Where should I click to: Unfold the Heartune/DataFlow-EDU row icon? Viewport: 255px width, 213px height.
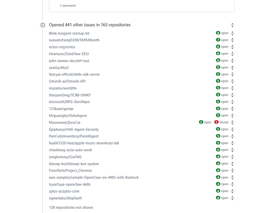pyautogui.click(x=232, y=54)
